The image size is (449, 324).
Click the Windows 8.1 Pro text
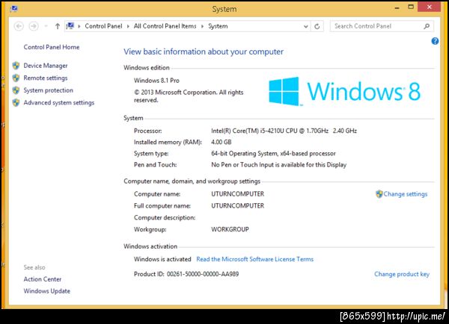pos(156,81)
